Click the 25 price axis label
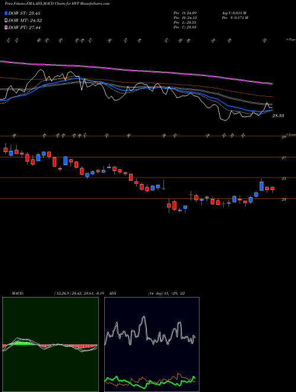The image size is (296, 392). point(284,179)
